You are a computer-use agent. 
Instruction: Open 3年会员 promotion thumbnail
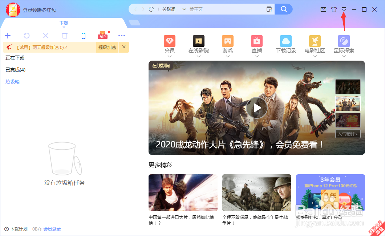[330, 193]
